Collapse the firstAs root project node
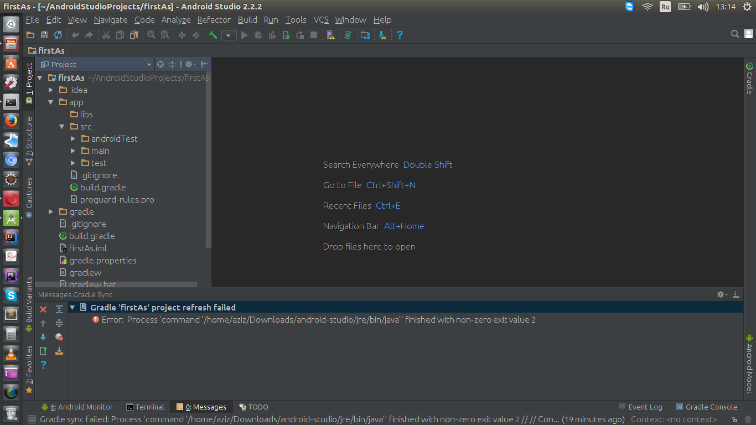Screen dimensions: 756x425 [40, 78]
